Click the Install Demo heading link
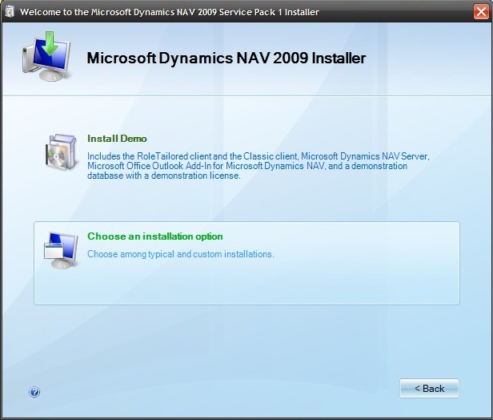The height and width of the screenshot is (420, 493). (117, 139)
